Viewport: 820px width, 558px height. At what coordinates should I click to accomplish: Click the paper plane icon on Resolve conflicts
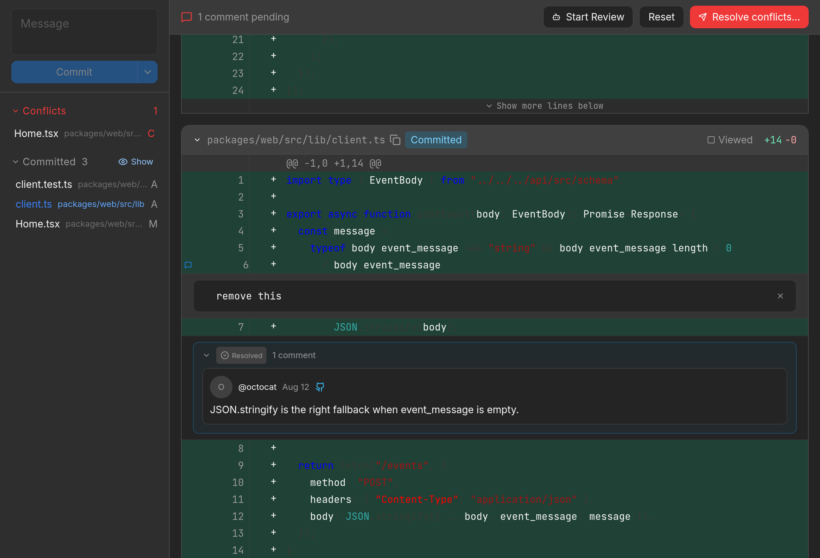point(703,17)
